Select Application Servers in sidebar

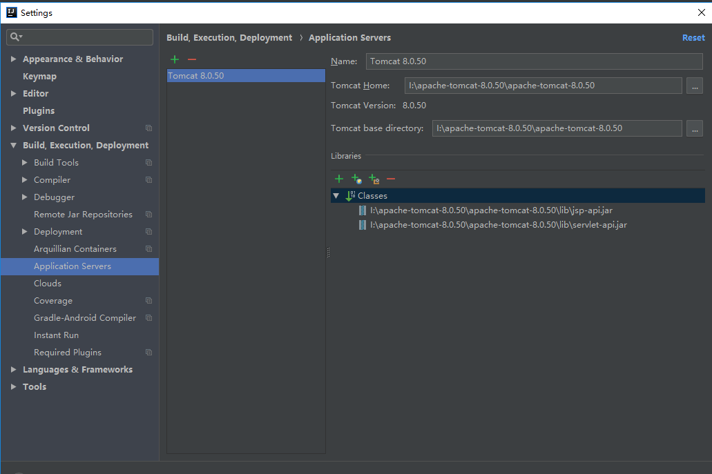pos(80,266)
